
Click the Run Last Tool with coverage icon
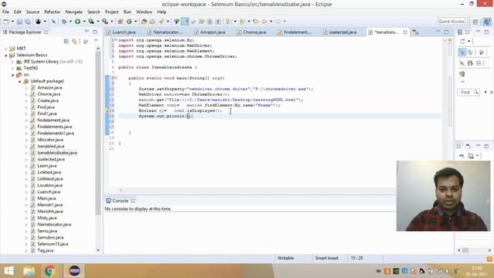click(x=91, y=22)
